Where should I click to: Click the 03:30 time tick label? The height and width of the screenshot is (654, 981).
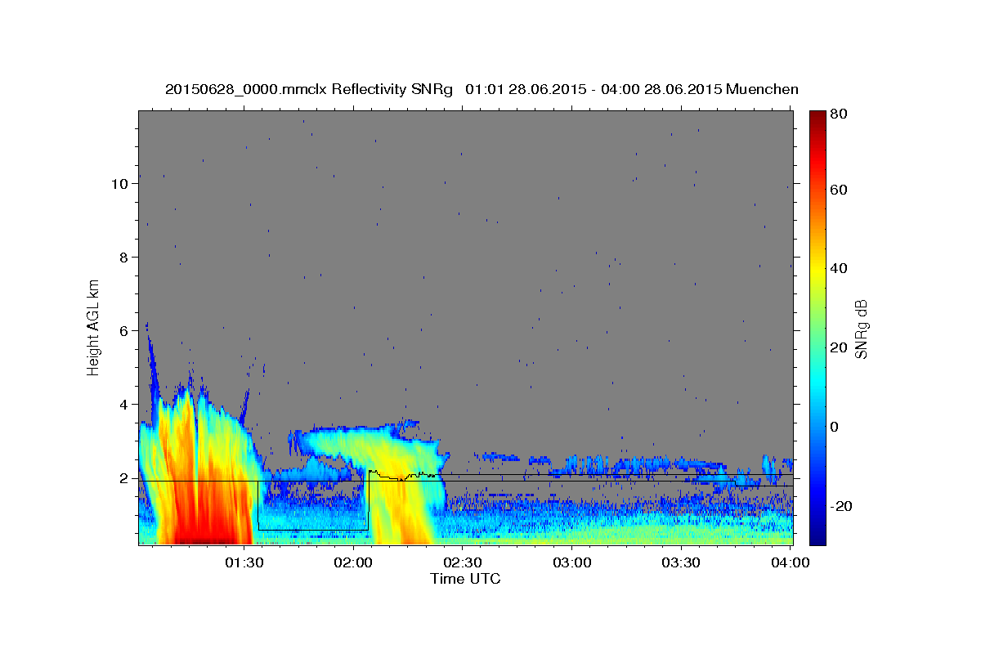click(x=680, y=562)
